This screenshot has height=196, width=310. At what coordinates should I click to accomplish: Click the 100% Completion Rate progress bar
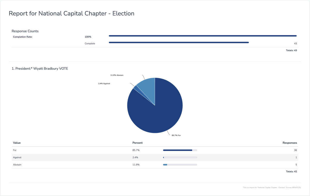[203, 36]
